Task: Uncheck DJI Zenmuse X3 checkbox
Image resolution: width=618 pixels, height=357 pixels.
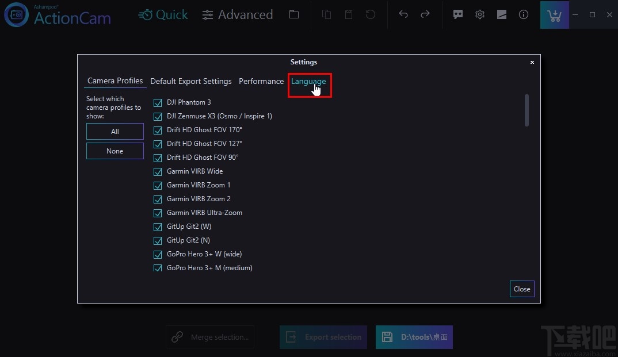Action: pyautogui.click(x=158, y=117)
